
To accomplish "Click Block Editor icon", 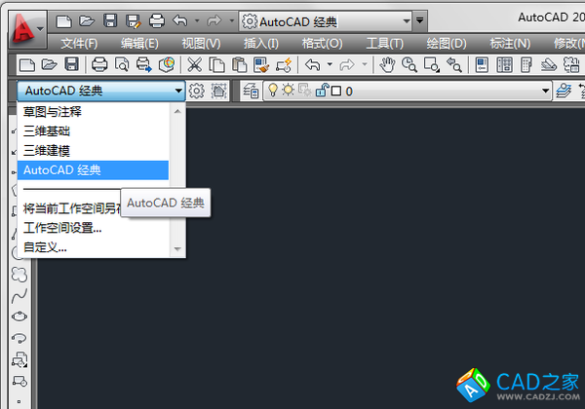I will pyautogui.click(x=284, y=65).
